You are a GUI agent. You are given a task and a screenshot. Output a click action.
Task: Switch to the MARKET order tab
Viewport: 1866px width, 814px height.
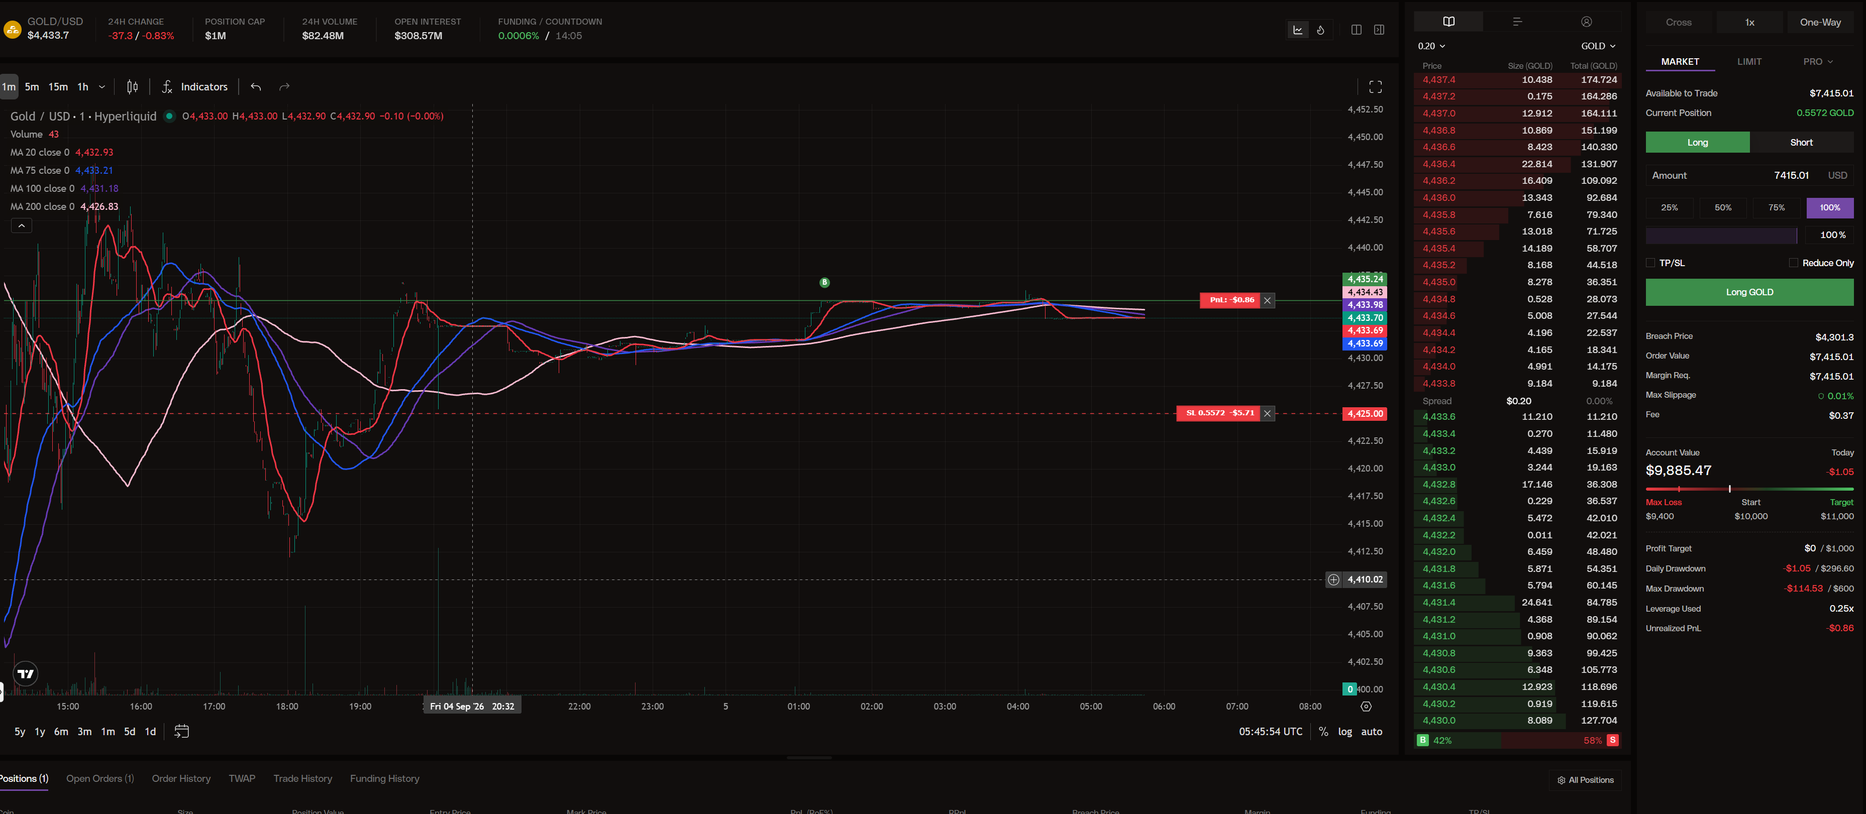tap(1680, 62)
